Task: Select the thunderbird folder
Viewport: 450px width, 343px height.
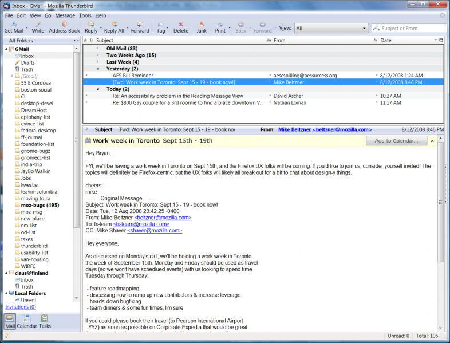Action: point(34,246)
